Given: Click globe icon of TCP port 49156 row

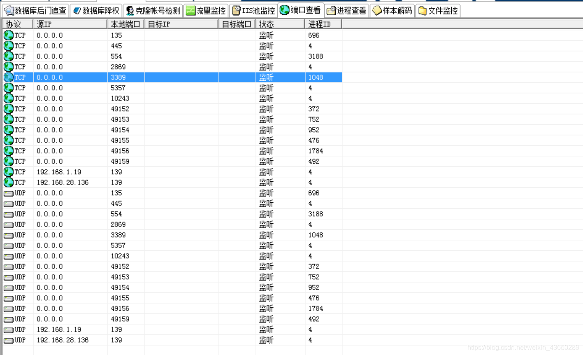Looking at the screenshot, I should click(x=9, y=151).
